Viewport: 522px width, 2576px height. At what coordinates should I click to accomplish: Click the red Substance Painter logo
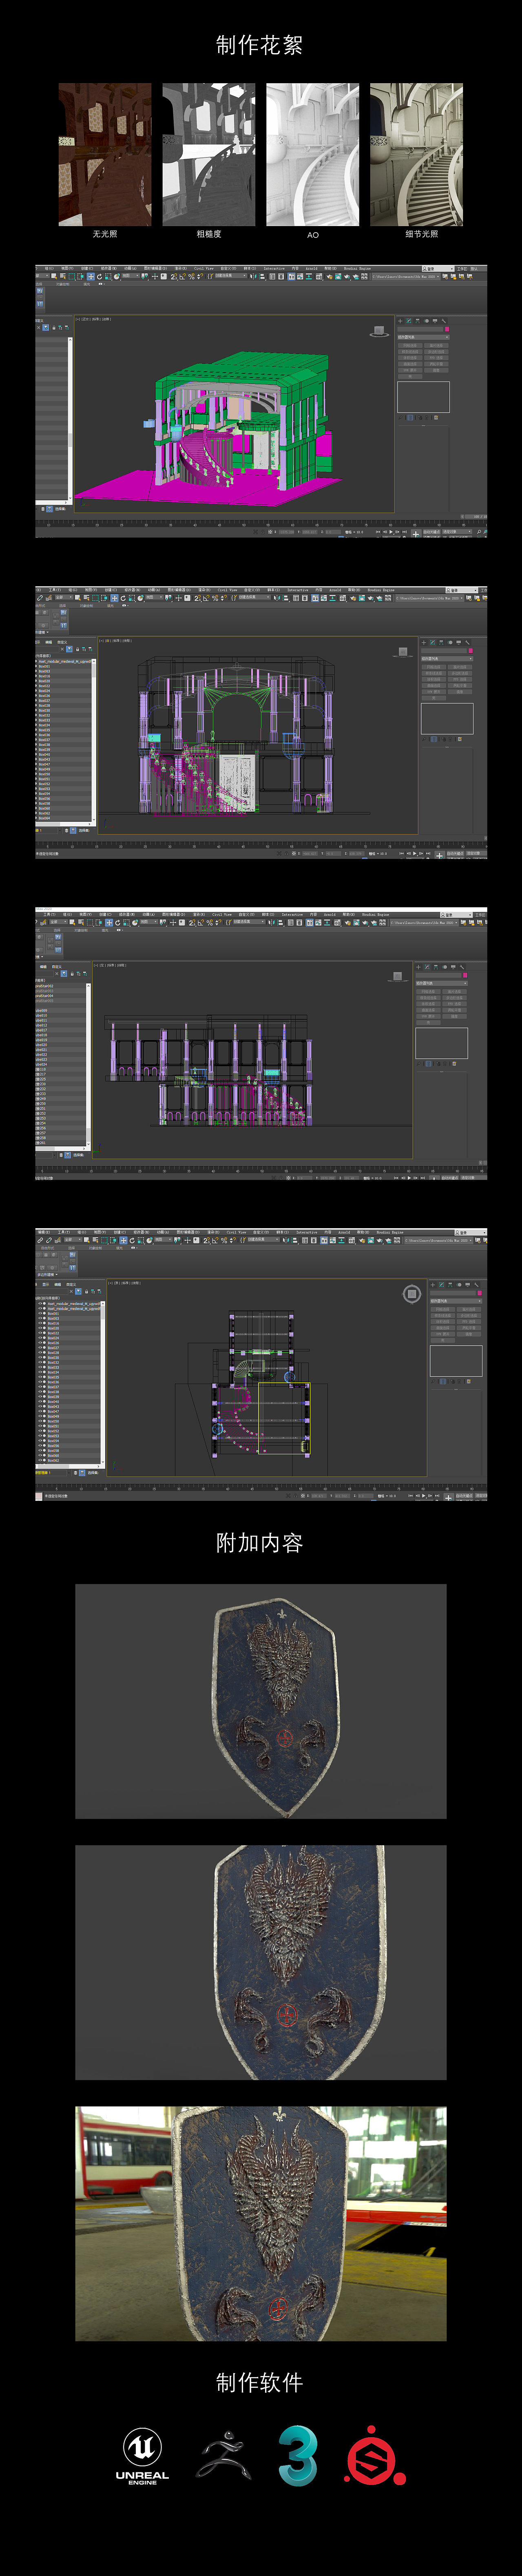(x=375, y=2455)
